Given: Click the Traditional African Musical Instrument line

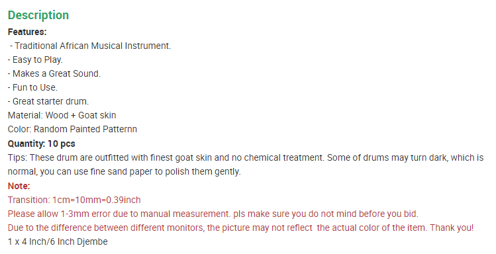Looking at the screenshot, I should pyautogui.click(x=90, y=46).
